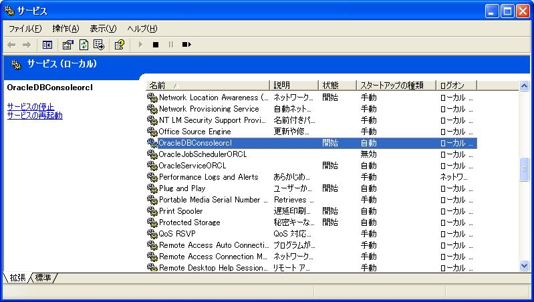This screenshot has height=302, width=534.
Task: Open the 表示(V) menu
Action: click(x=103, y=29)
